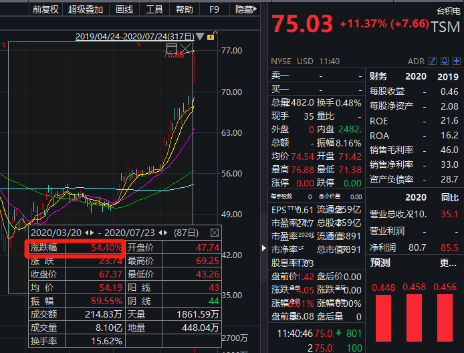The width and height of the screenshot is (464, 353).
Task: Open the 帮助 help menu
Action: click(x=184, y=9)
